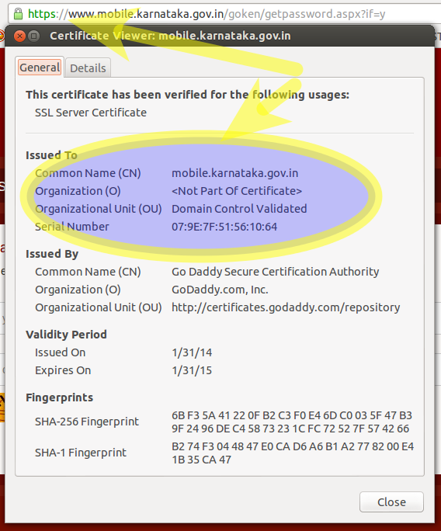
Task: Click the Issued On date 1/31/14
Action: 192,352
